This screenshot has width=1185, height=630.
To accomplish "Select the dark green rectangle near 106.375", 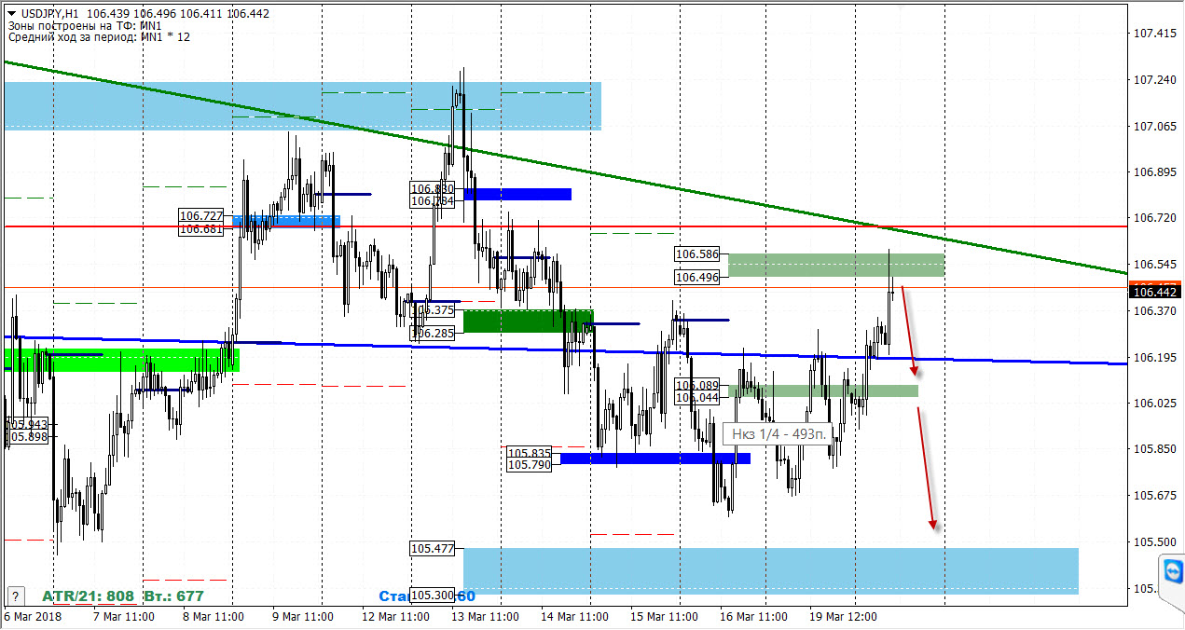I will point(528,321).
